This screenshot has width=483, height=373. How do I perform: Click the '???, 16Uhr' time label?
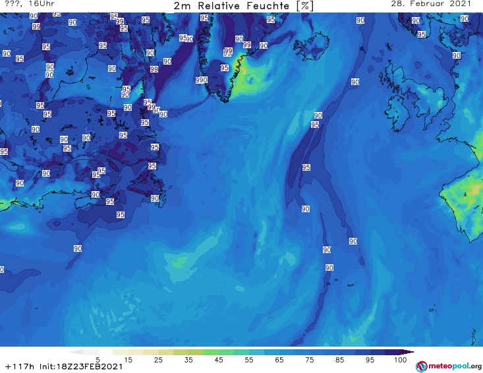pyautogui.click(x=30, y=4)
